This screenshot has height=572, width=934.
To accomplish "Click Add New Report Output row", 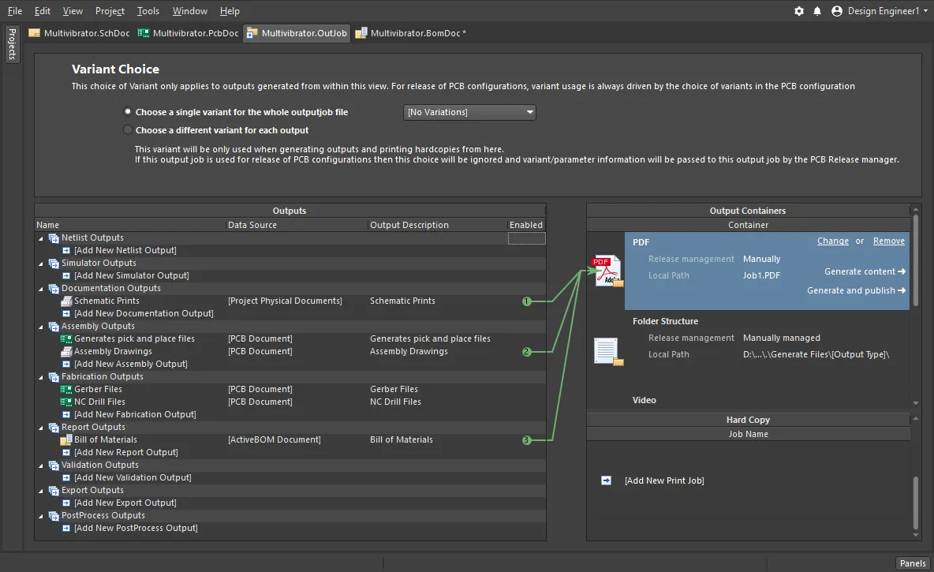I will click(x=125, y=452).
